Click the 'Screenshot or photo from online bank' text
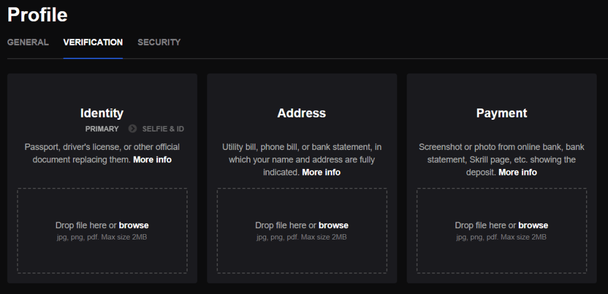Screen dimensions: 608x294 pyautogui.click(x=502, y=159)
